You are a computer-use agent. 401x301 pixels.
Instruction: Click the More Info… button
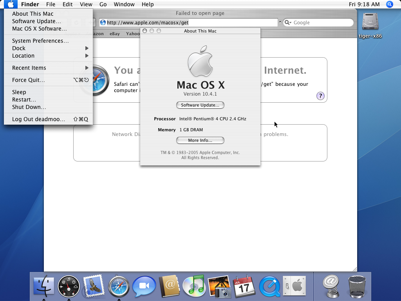200,141
